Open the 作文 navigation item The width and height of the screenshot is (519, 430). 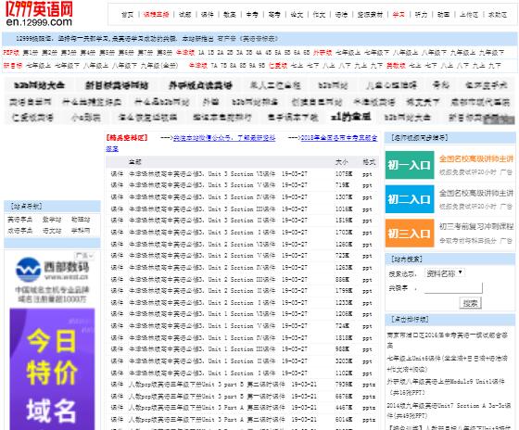click(319, 15)
